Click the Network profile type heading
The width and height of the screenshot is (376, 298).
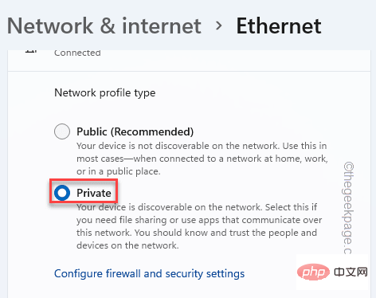[x=105, y=93]
